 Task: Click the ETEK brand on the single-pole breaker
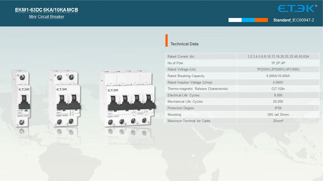[24, 89]
